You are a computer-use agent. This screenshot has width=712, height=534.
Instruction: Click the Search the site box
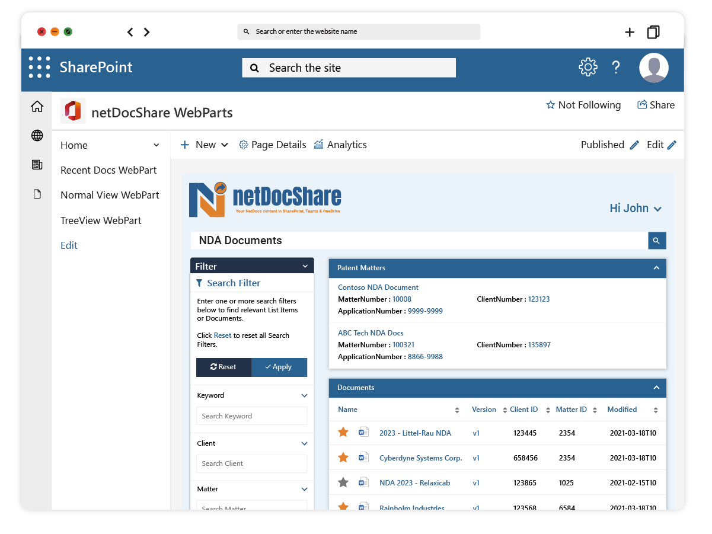tap(349, 68)
